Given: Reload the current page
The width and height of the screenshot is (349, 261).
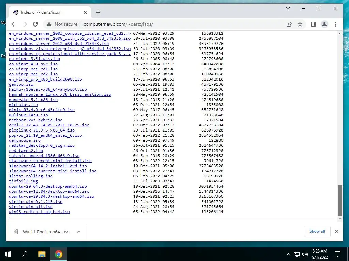Looking at the screenshot, I should tap(35, 24).
